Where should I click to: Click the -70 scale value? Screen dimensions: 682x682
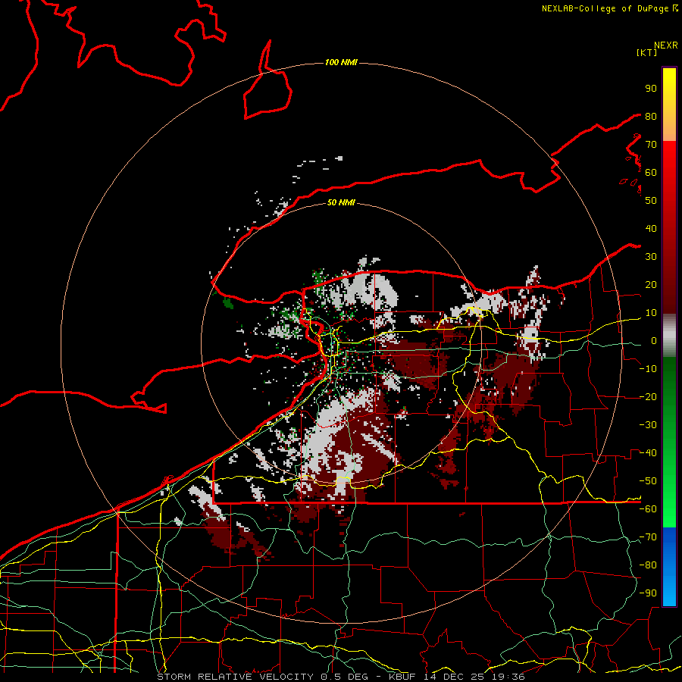[648, 537]
